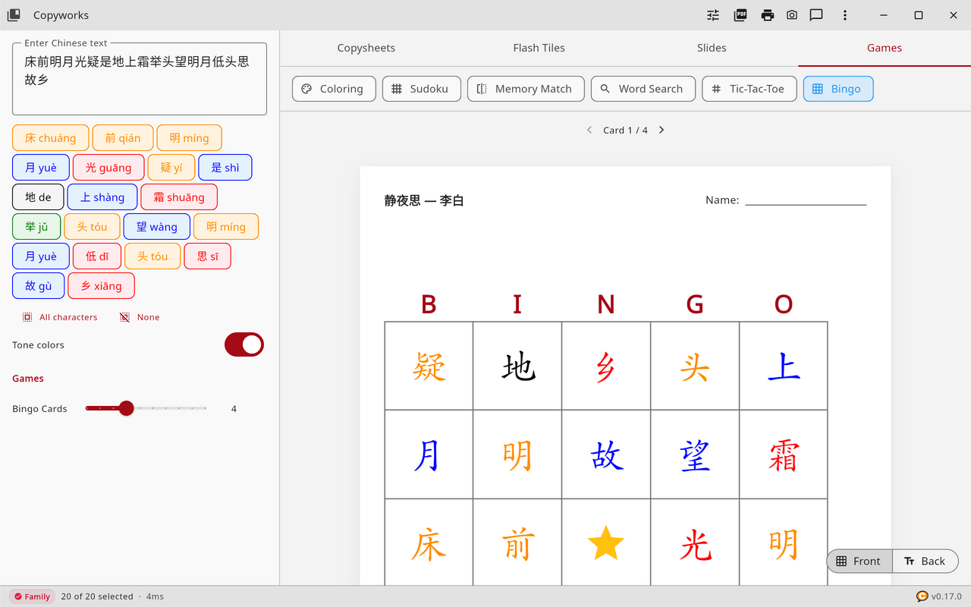Export to PDF via toolbar icon
Image resolution: width=971 pixels, height=607 pixels.
740,15
